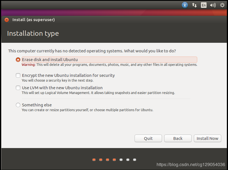Tick Use LVM with the new installation
This screenshot has width=228, height=170.
point(18,88)
